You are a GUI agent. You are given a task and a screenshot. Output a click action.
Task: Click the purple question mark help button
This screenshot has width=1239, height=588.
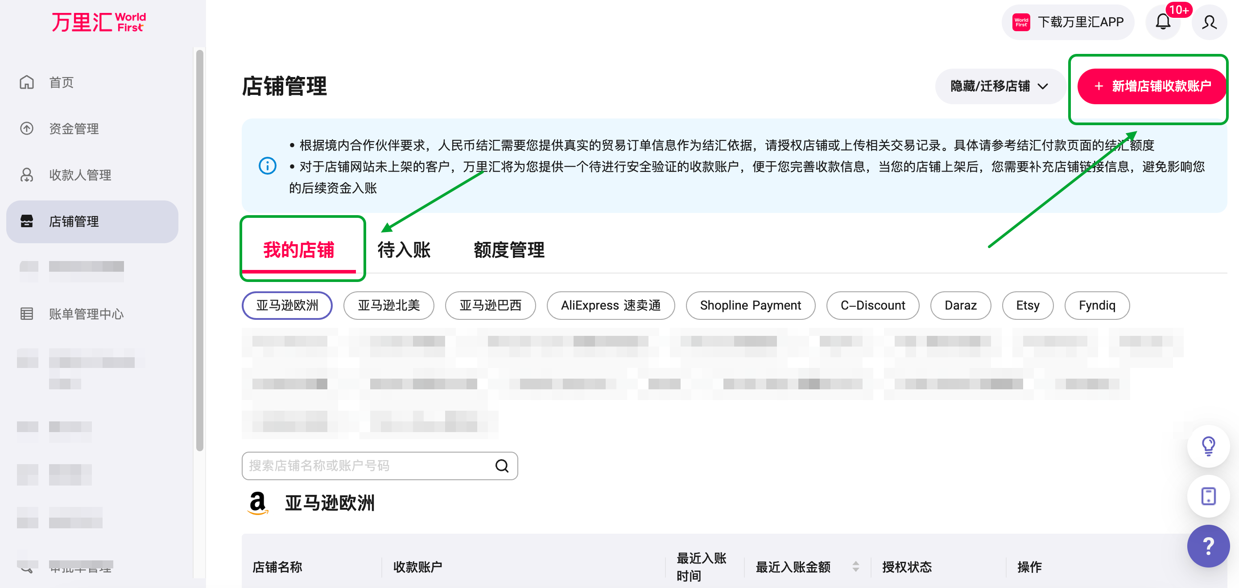[1208, 546]
